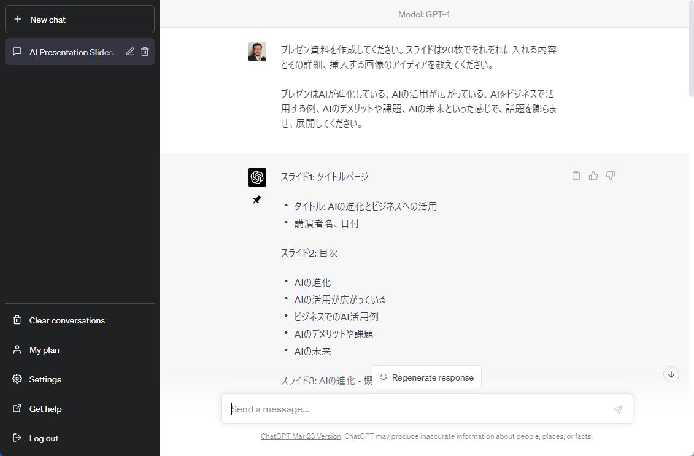Open the ChatGPT Mar 23 Version link
Viewport: 694px width, 456px height.
tap(301, 436)
